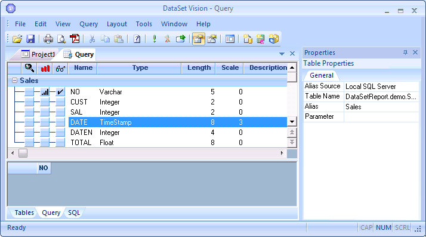The image size is (426, 237).
Task: Toggle the filter box on NO row
Action: click(x=29, y=92)
